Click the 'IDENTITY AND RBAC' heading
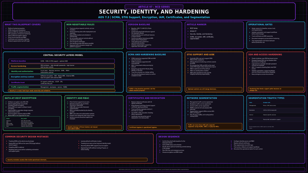The height and width of the screenshot is (173, 308). point(78,98)
